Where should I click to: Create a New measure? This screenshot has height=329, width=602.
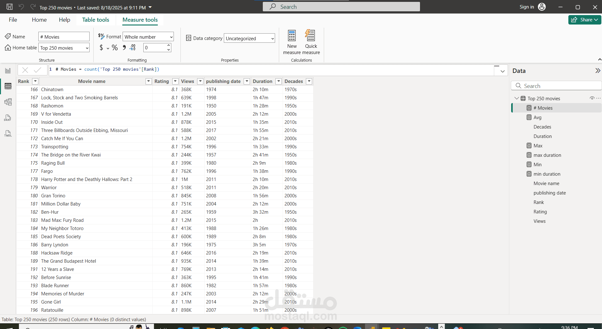tap(292, 42)
